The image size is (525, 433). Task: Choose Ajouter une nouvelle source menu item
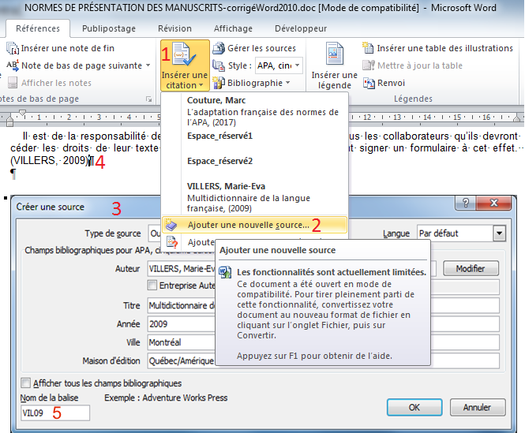pos(254,225)
